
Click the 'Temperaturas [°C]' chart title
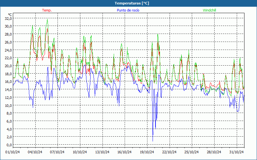tap(132, 3)
